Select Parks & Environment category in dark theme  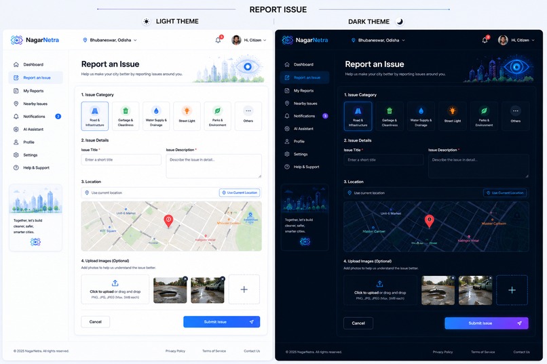click(484, 116)
